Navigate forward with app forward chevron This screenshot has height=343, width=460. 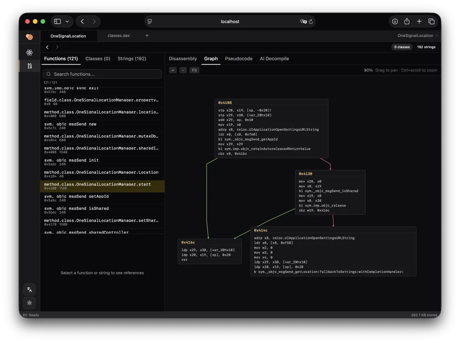(57, 47)
